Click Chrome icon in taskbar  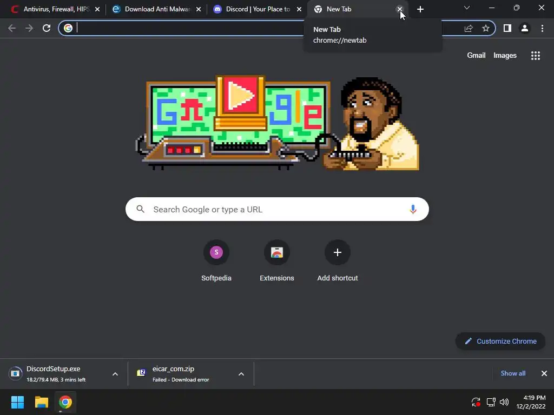point(65,402)
